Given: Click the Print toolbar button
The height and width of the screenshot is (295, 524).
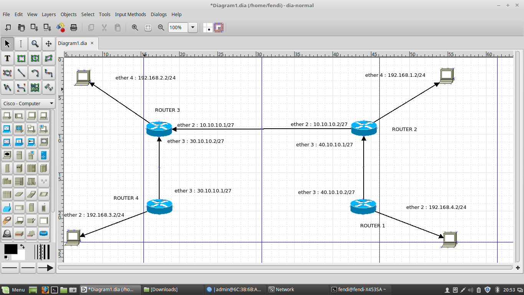Looking at the screenshot, I should (x=74, y=27).
